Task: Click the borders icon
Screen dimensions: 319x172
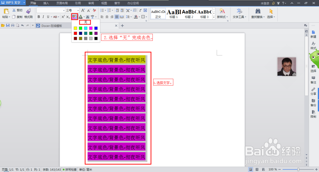Action: pyautogui.click(x=143, y=17)
